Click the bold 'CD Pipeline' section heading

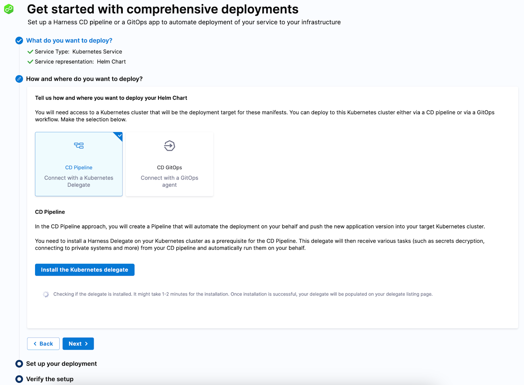point(50,212)
